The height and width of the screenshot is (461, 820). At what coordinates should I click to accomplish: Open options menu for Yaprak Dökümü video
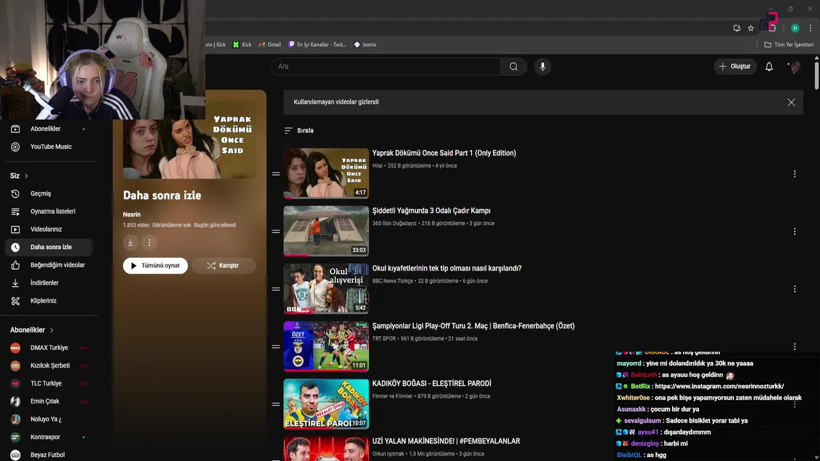pos(794,174)
